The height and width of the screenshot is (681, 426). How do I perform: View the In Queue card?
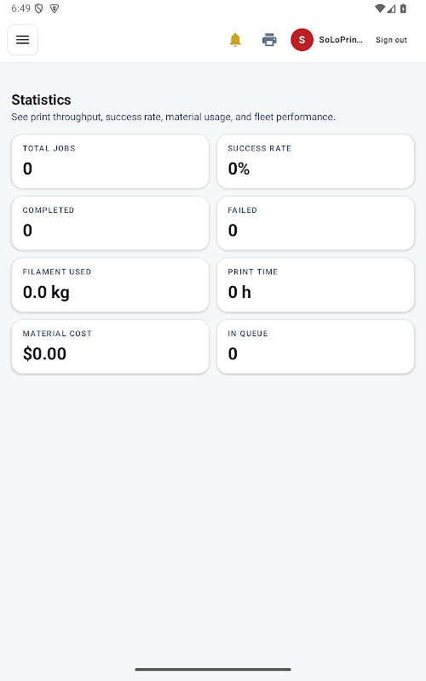pos(315,346)
